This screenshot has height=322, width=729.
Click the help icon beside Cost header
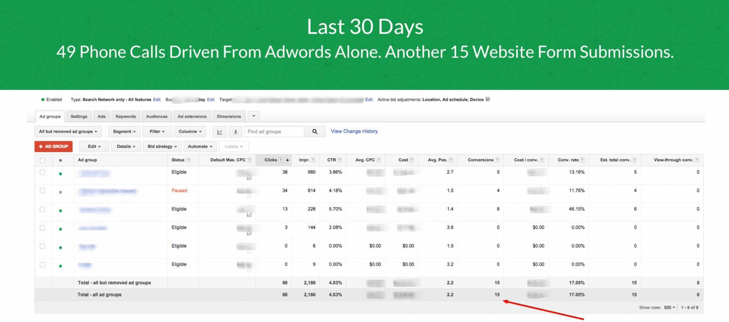(x=411, y=160)
